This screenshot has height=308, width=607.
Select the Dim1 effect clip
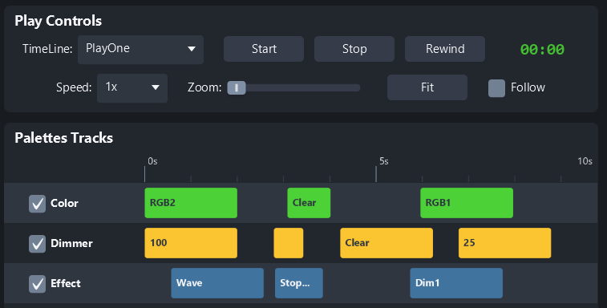tap(456, 283)
